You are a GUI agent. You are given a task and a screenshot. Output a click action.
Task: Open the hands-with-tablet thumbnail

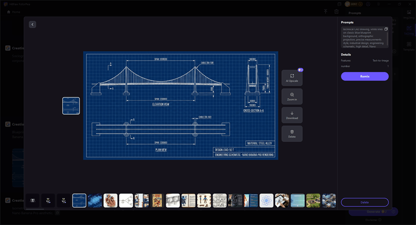(282, 201)
